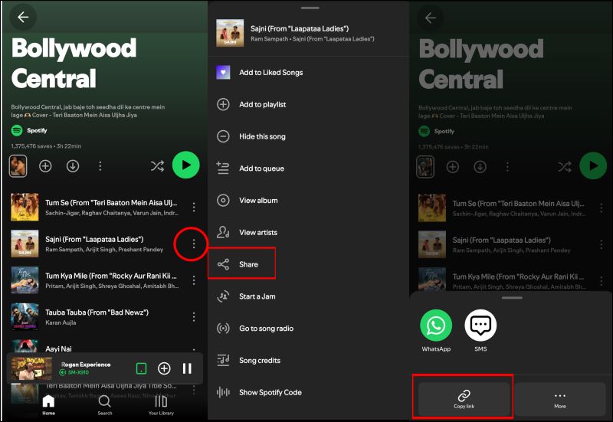Enable shuffle in left playlist screen

158,166
